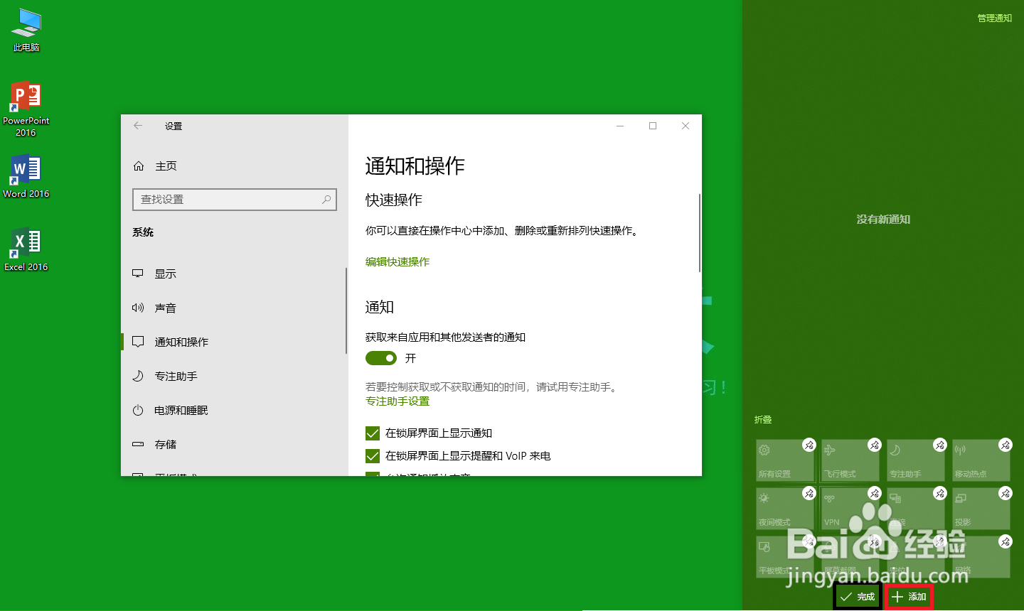The width and height of the screenshot is (1024, 611).
Task: Close the 设置 window
Action: [x=686, y=126]
